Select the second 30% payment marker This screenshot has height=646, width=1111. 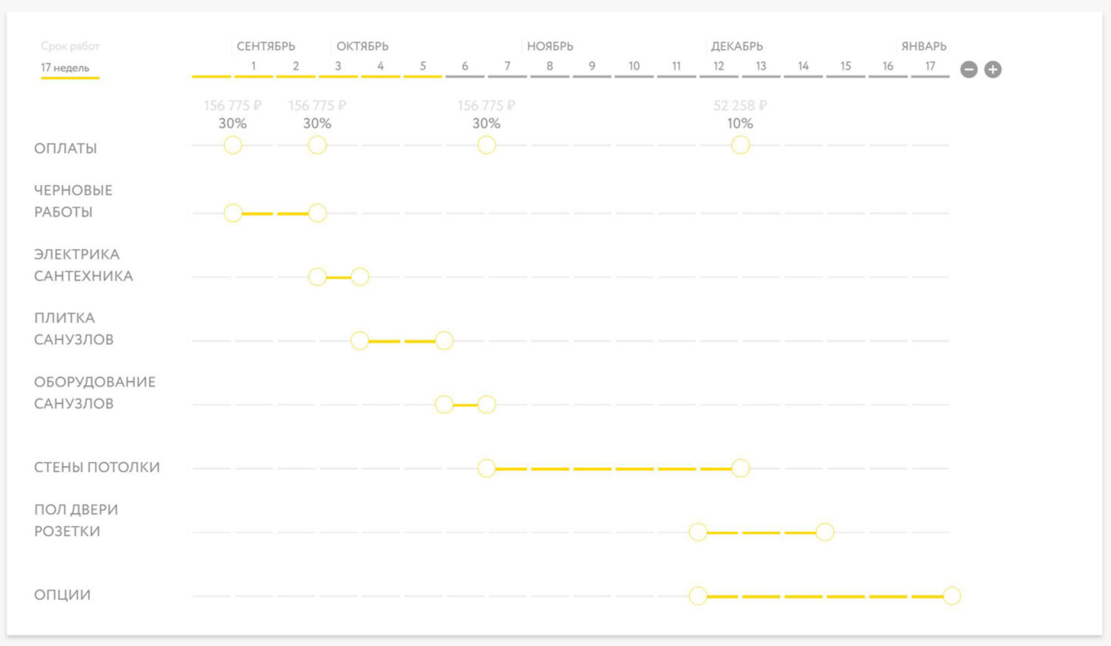click(318, 145)
